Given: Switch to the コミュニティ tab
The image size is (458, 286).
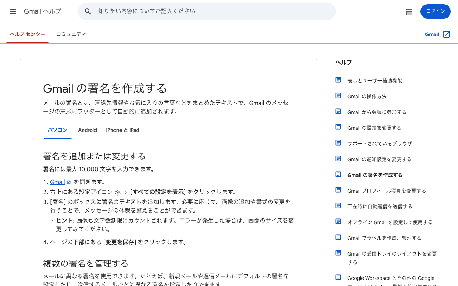Looking at the screenshot, I should 71,34.
